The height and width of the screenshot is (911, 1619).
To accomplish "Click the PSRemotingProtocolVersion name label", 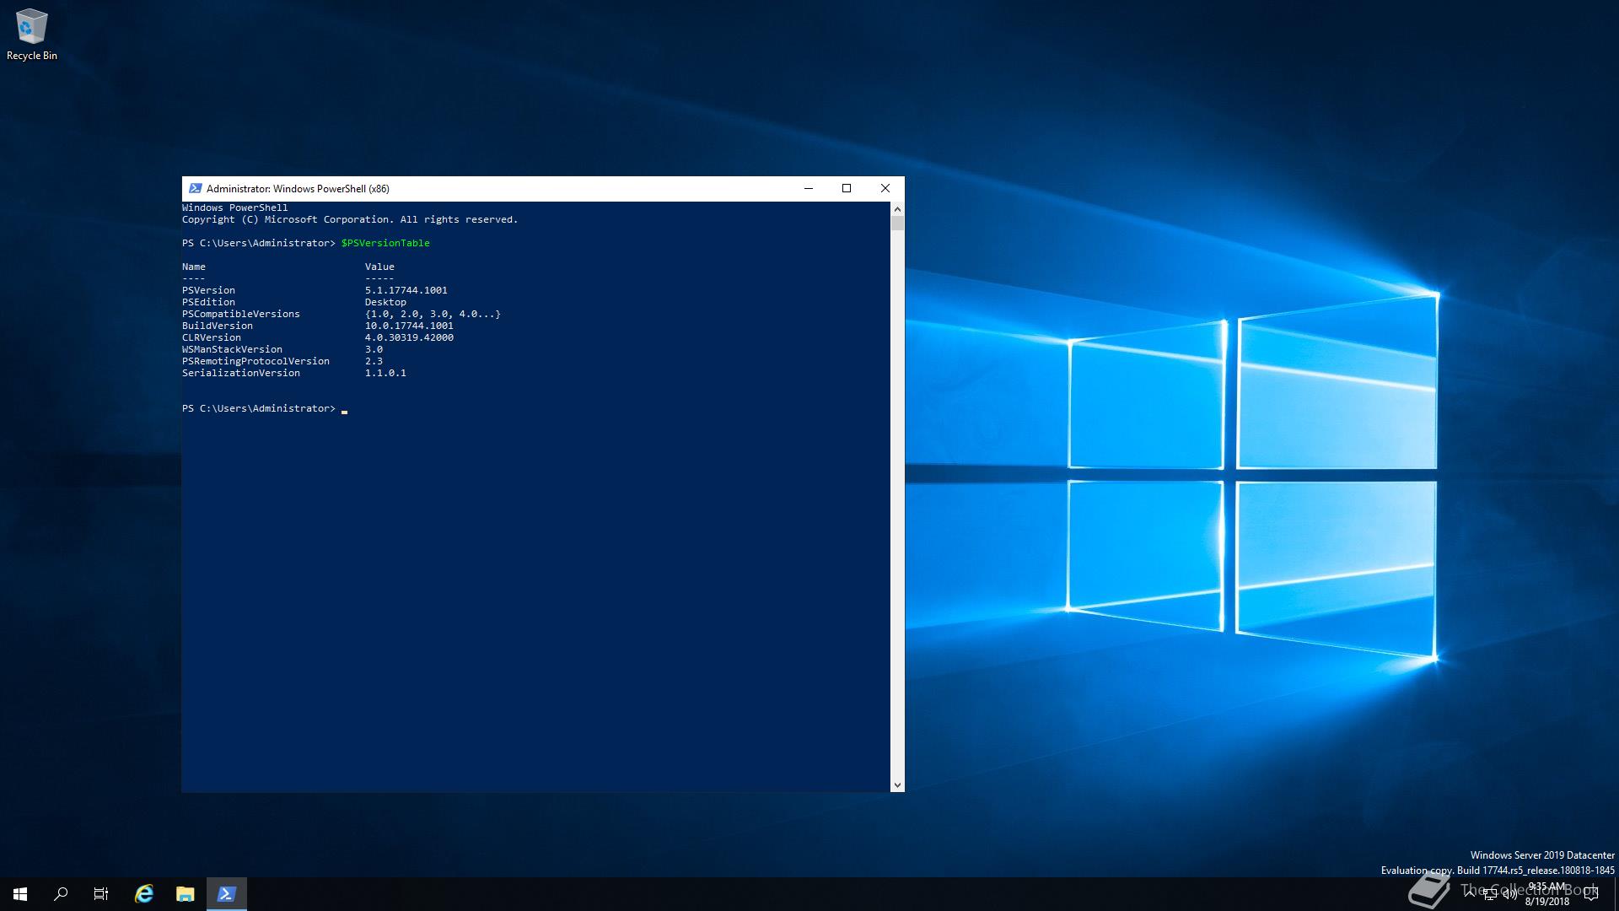I will coord(255,361).
